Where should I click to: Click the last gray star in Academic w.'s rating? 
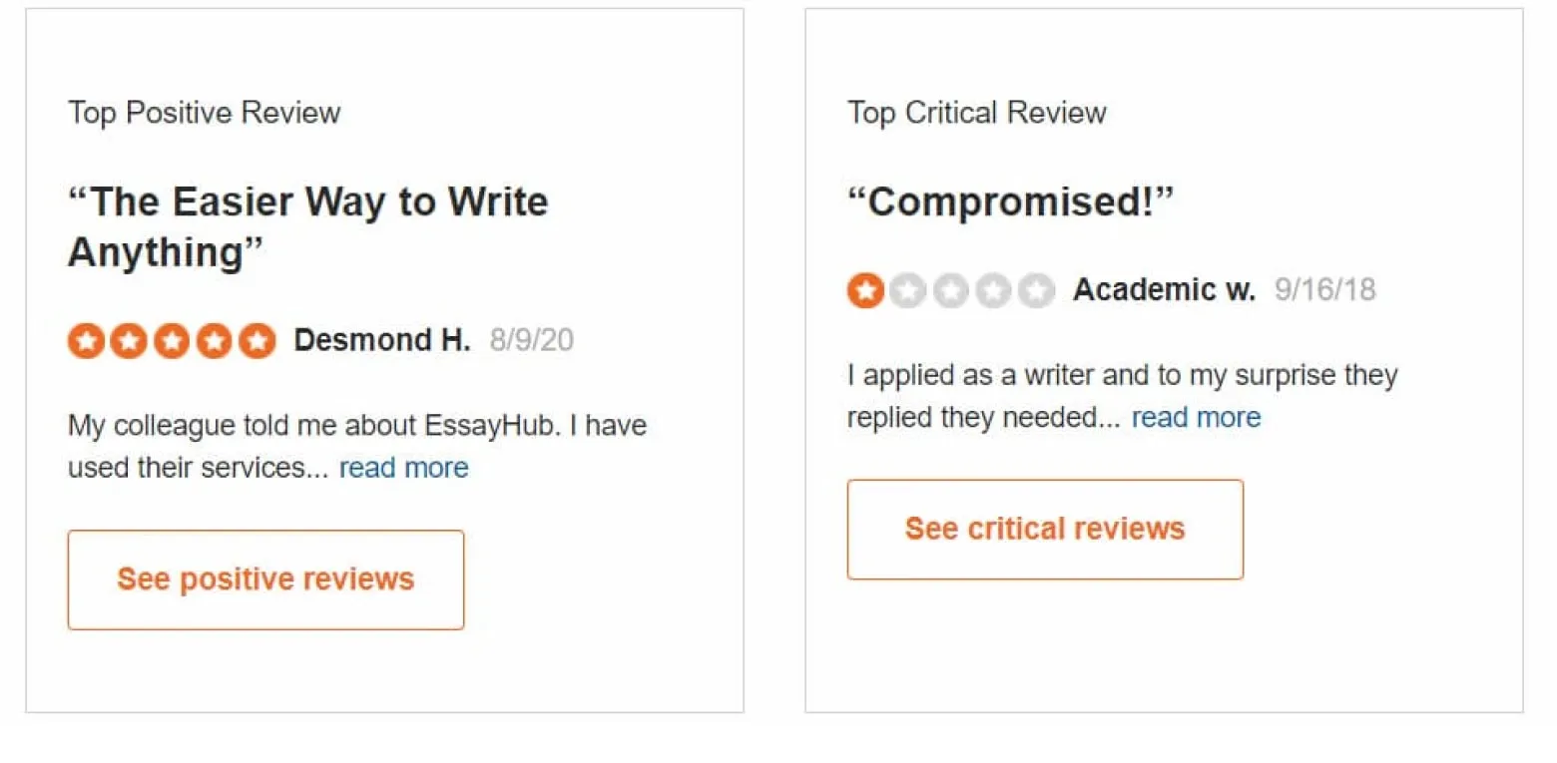(x=1037, y=291)
